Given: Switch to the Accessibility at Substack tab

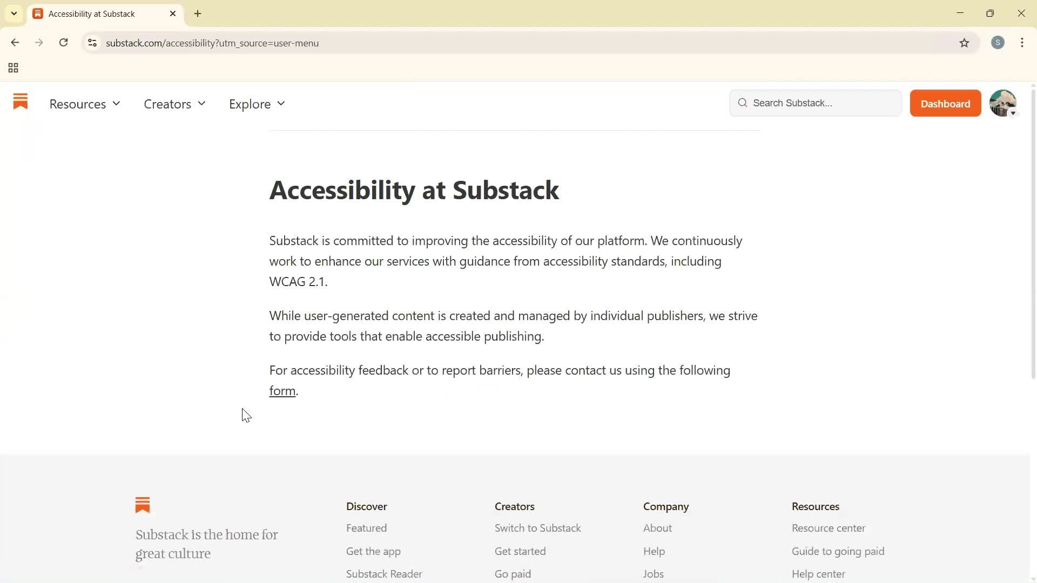Looking at the screenshot, I should coord(97,13).
